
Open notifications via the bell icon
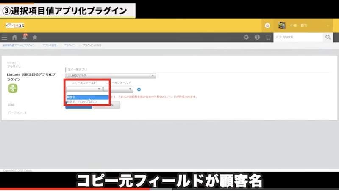(x=25, y=38)
